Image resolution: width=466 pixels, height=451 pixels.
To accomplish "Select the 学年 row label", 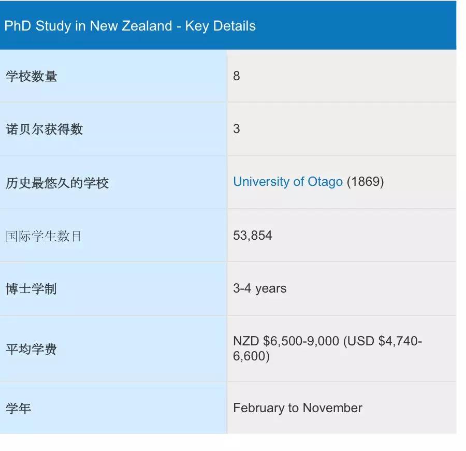I will pyautogui.click(x=18, y=408).
